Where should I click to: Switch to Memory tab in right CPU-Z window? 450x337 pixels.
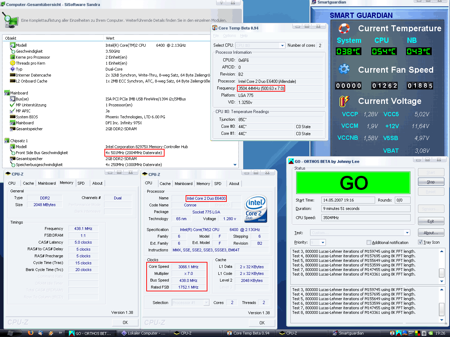203,184
